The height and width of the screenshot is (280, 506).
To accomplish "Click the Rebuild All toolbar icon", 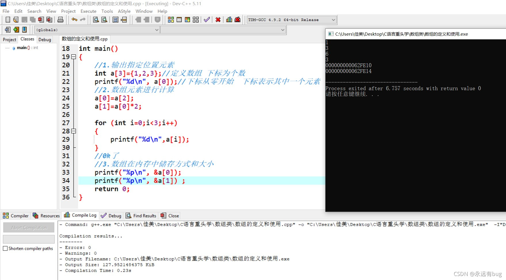I will [x=196, y=20].
